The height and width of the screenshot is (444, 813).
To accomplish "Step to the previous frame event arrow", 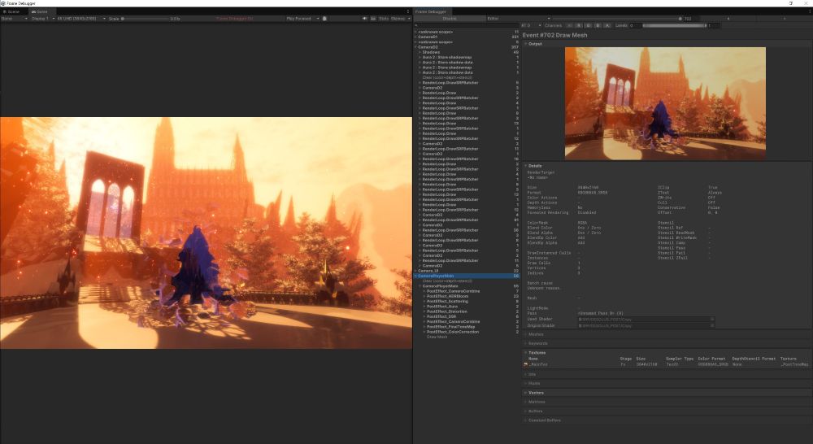I will [x=728, y=18].
